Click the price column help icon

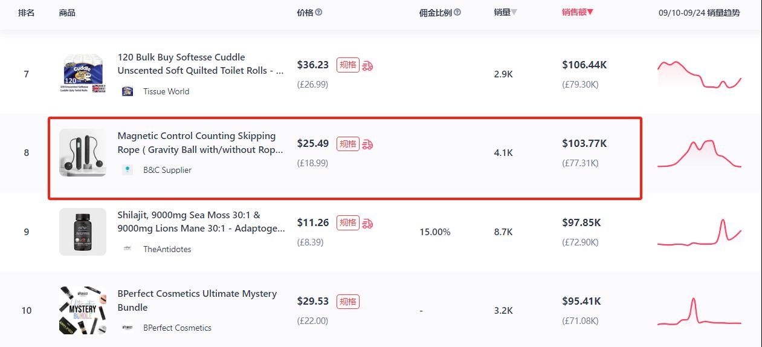point(318,12)
